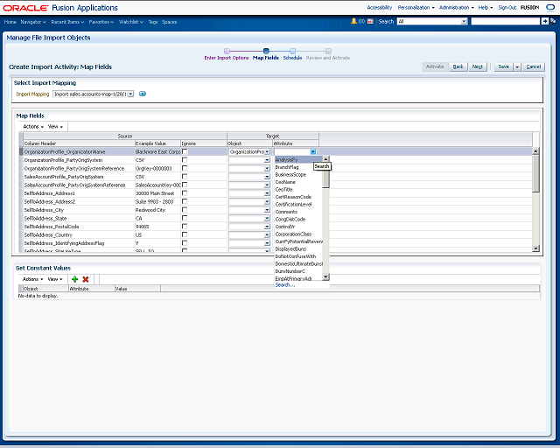Viewport: 560px width, 448px height.
Task: Click the Schedule train step marker
Action: tap(292, 51)
